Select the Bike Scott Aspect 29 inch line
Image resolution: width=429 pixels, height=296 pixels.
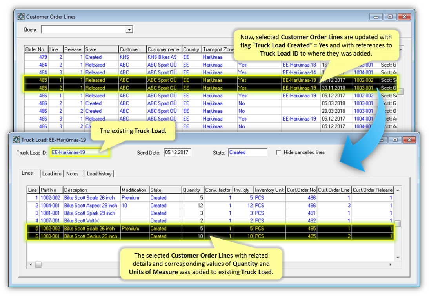(x=210, y=205)
